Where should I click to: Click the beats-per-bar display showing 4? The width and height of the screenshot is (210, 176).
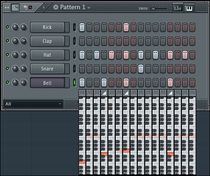[x=16, y=7]
